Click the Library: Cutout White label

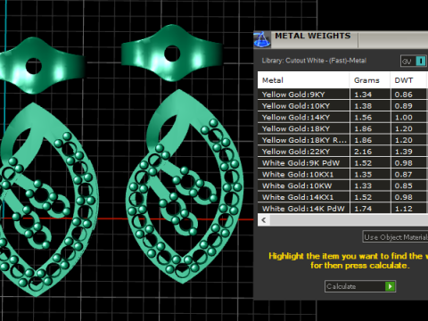point(314,61)
